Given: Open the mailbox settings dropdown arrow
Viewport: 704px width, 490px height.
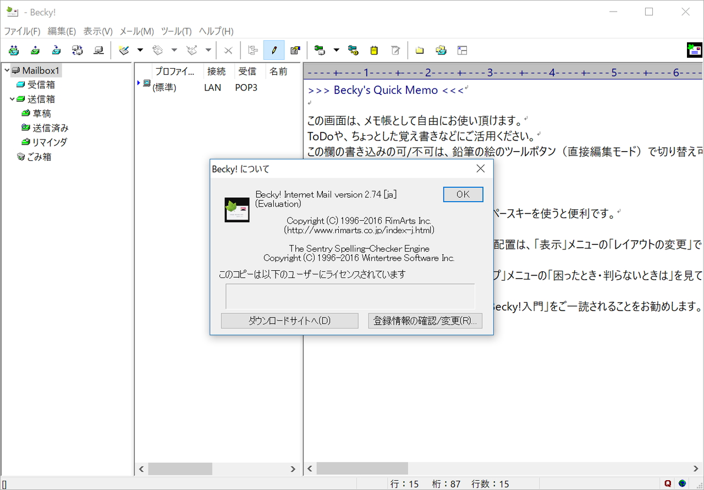Looking at the screenshot, I should [336, 51].
